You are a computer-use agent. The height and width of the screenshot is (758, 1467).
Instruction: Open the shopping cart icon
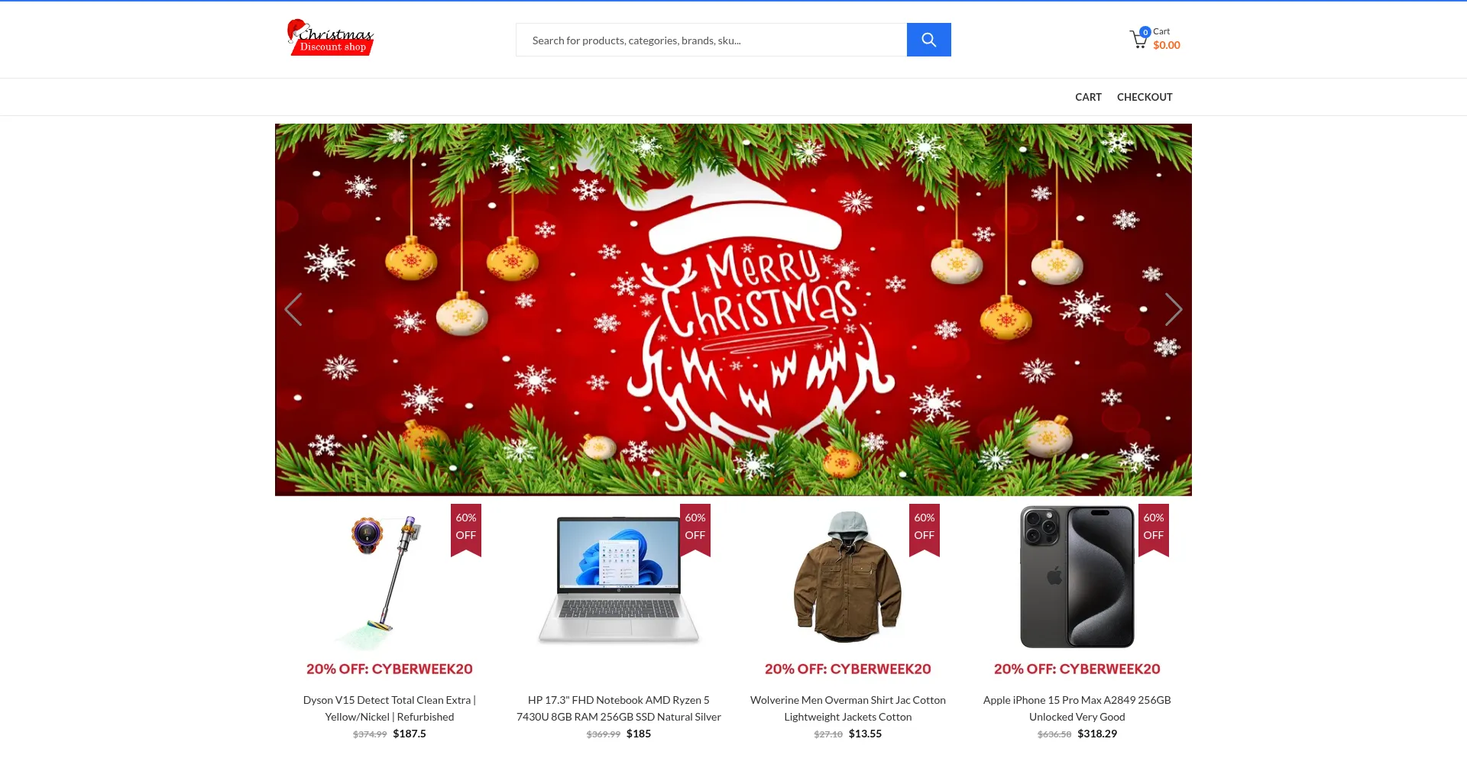tap(1138, 39)
